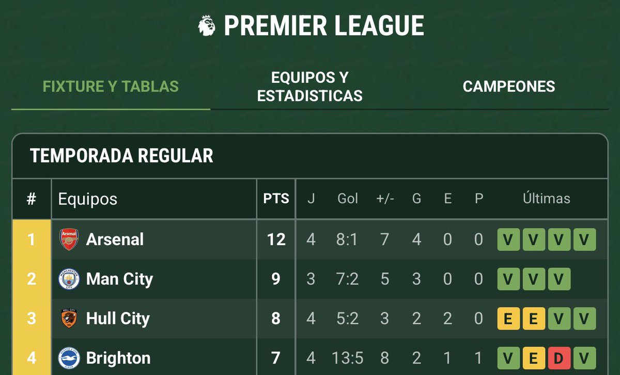Click the Premier League lion logo
The image size is (620, 375).
click(207, 25)
